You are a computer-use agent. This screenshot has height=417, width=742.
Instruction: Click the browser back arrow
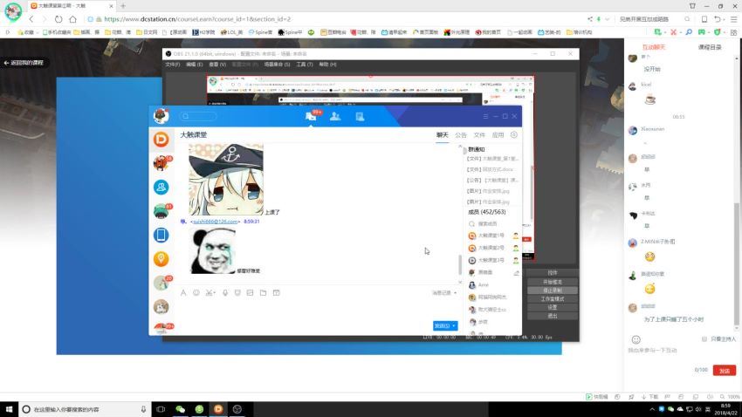point(31,19)
